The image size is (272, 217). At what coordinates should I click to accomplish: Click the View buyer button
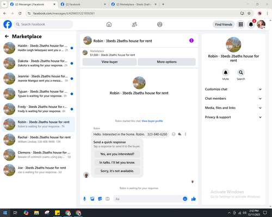tap(109, 62)
